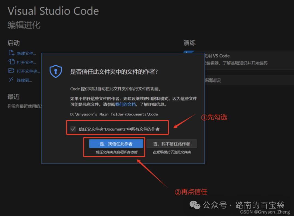294x217 pixels.
Task: Click the caption "在受限模式下浏览文件夹"
Action: click(172, 152)
